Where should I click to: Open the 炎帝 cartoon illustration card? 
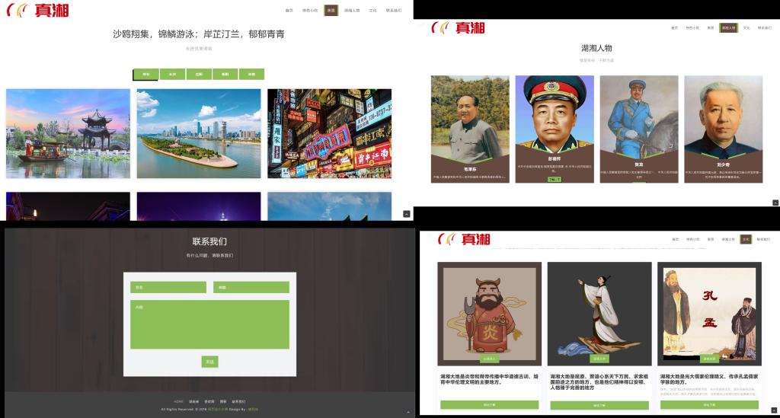coord(489,314)
